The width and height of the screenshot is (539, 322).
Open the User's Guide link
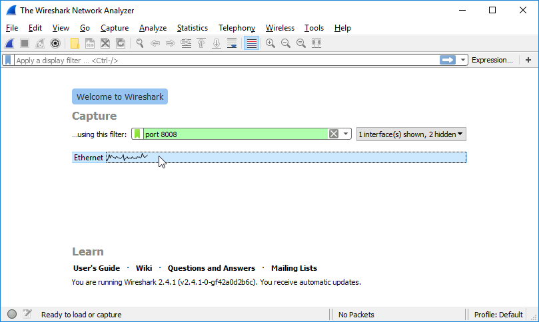point(97,268)
